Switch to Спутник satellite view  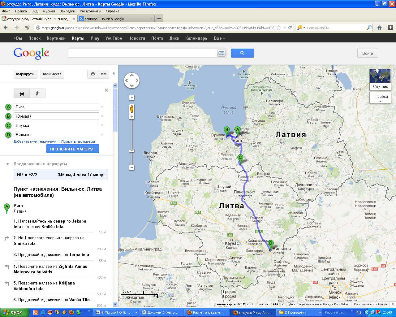pyautogui.click(x=380, y=79)
